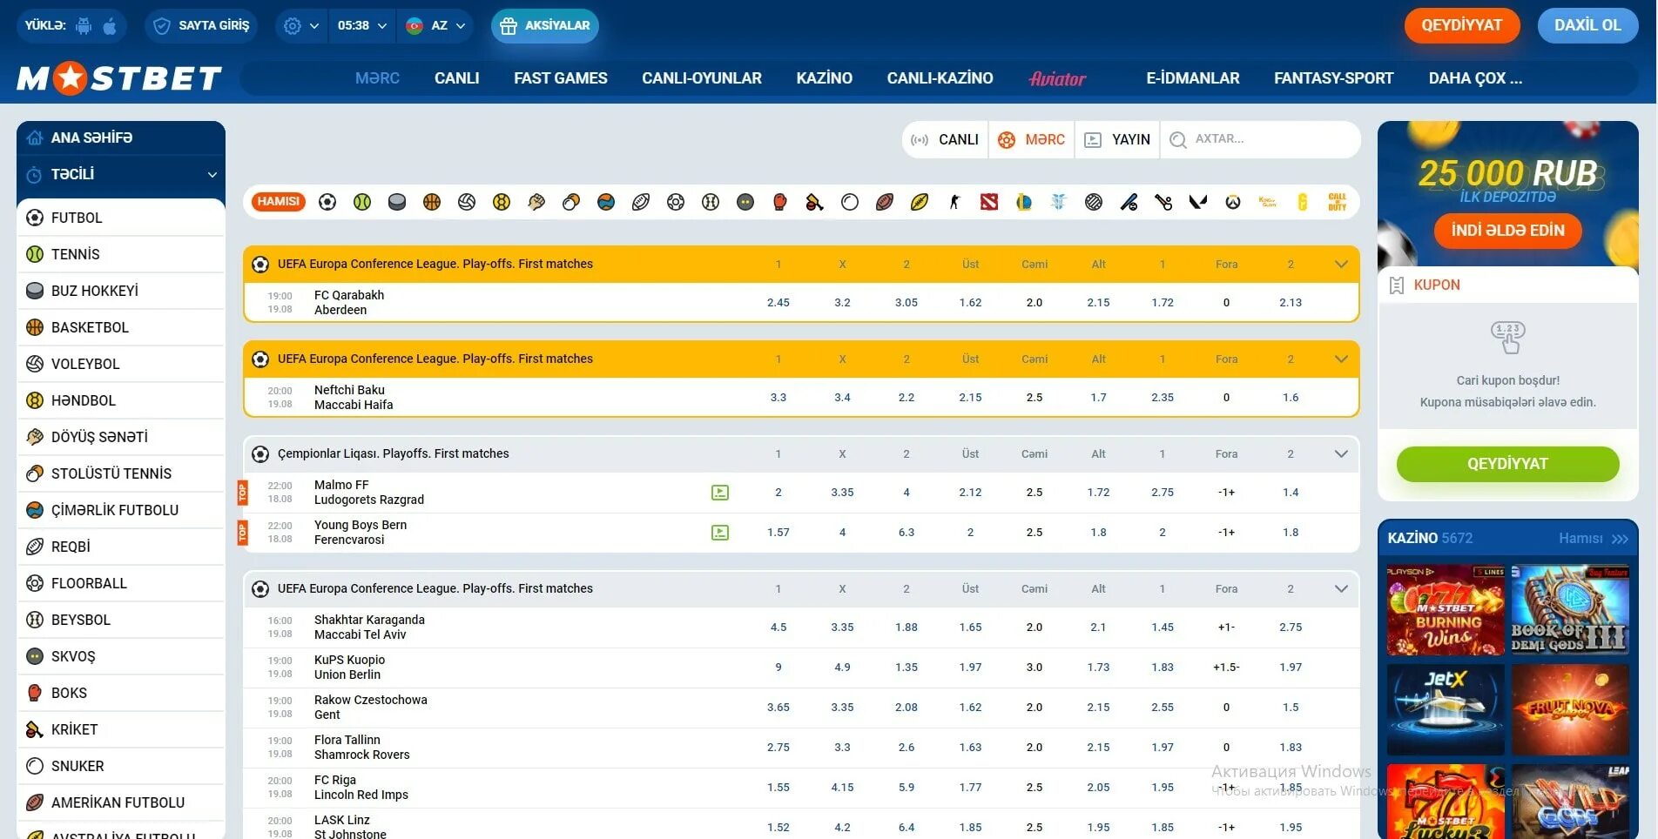This screenshot has height=839, width=1658.
Task: Open Futbol in the sidebar
Action: [x=121, y=218]
